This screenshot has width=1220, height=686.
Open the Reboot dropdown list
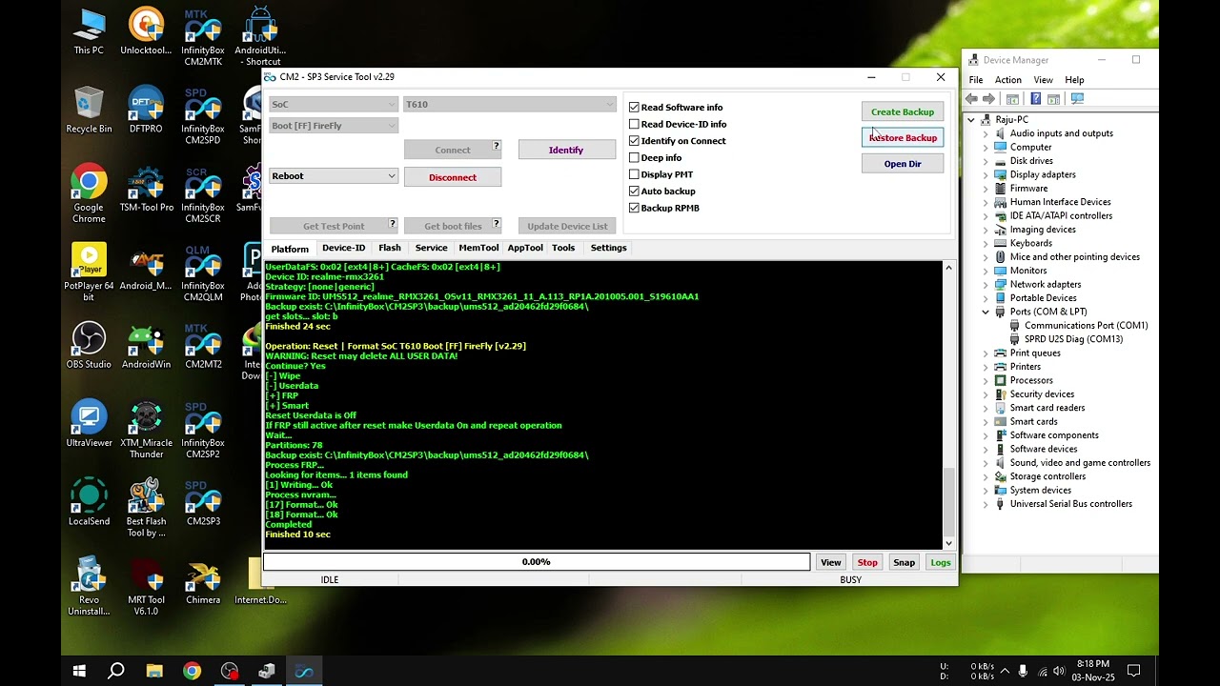click(334, 176)
